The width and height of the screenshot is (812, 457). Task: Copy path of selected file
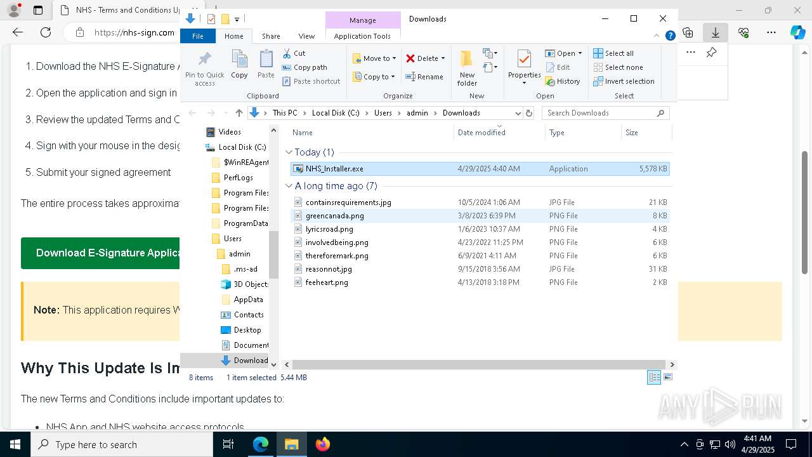(304, 67)
